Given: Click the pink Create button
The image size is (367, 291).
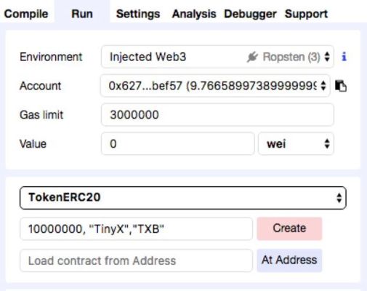Looking at the screenshot, I should tap(289, 228).
